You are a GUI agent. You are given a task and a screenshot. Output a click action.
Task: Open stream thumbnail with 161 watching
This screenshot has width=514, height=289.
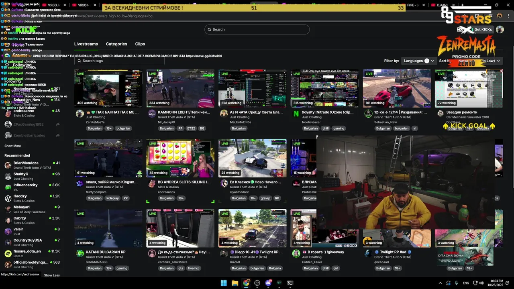click(397, 88)
